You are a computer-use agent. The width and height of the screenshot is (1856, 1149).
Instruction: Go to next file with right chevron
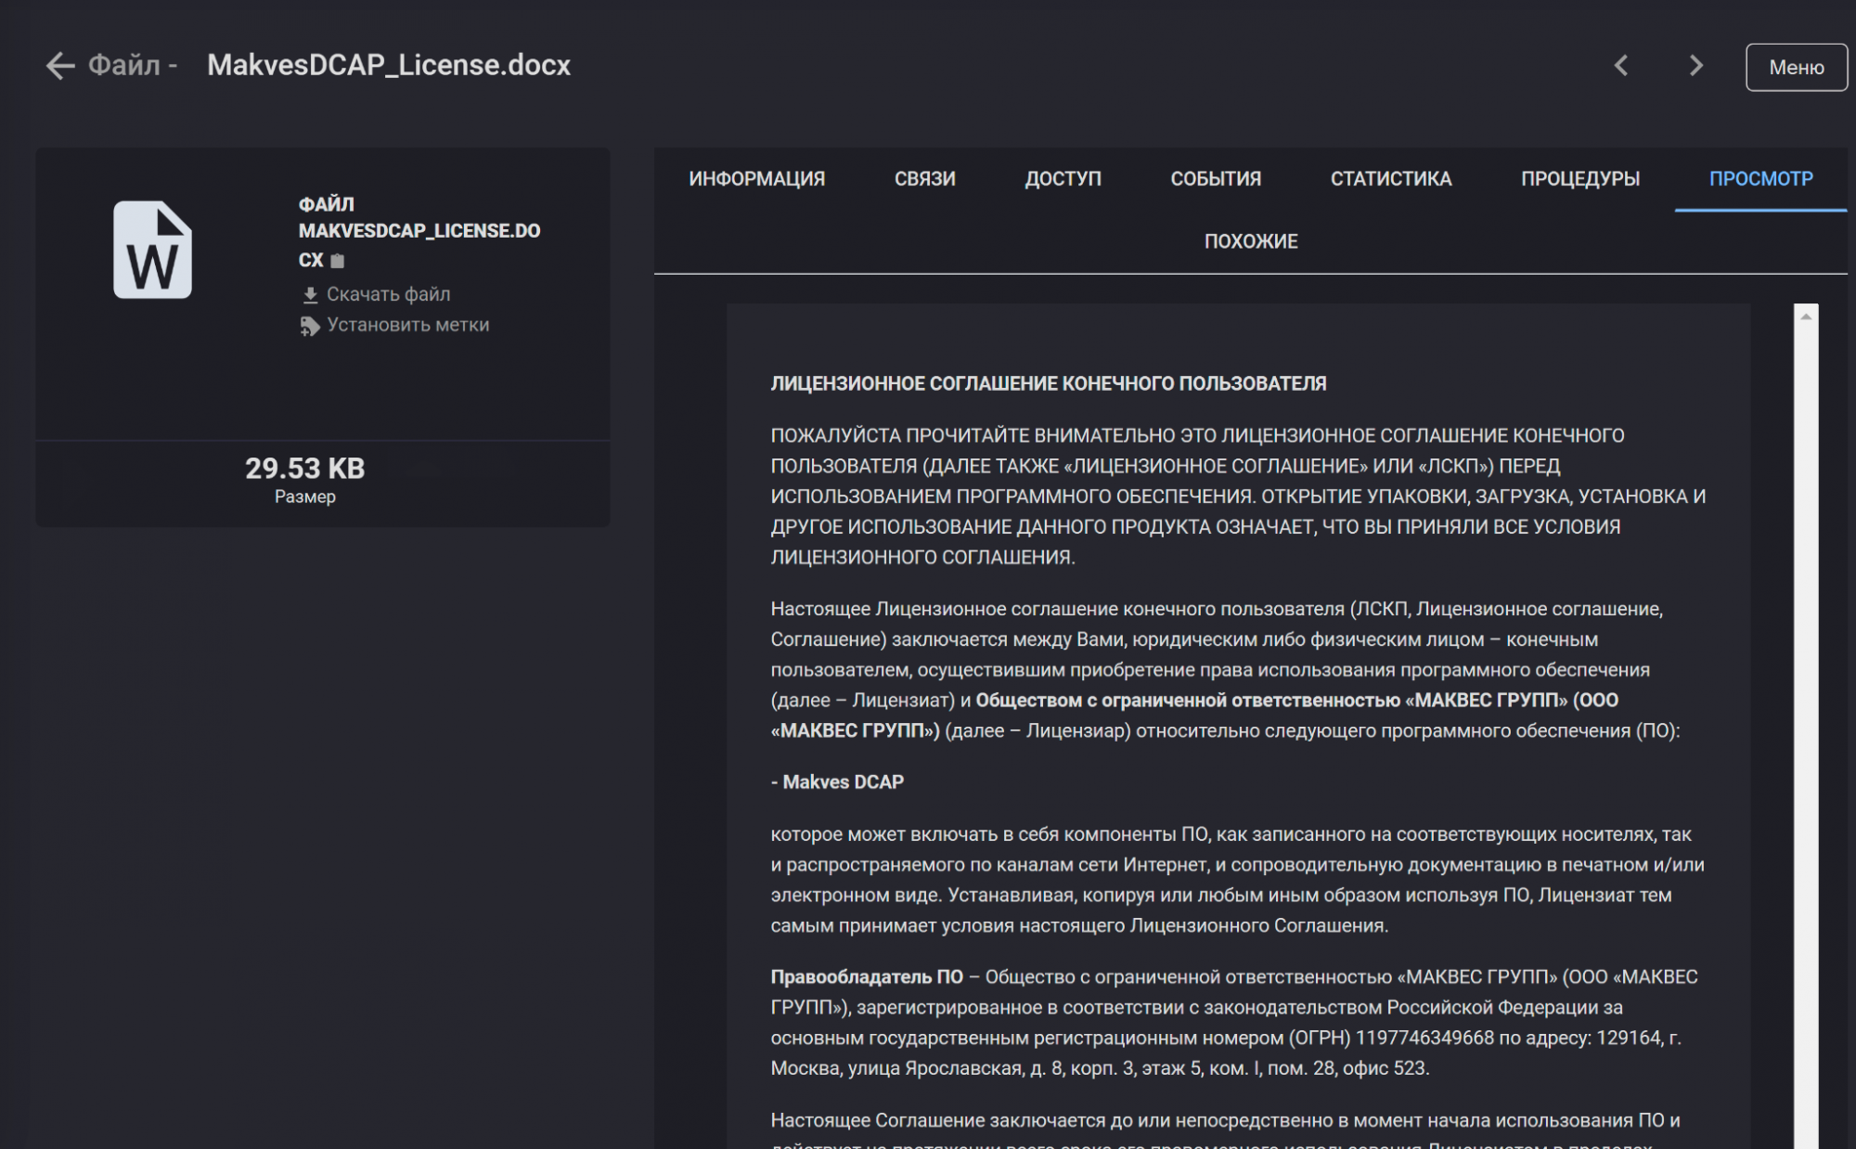pyautogui.click(x=1695, y=66)
